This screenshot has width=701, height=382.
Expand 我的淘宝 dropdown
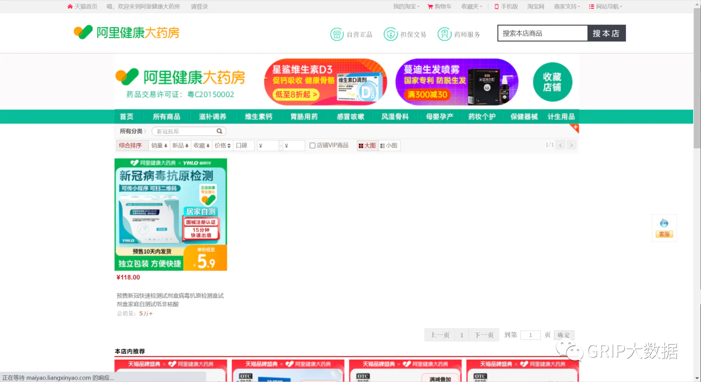pyautogui.click(x=406, y=6)
